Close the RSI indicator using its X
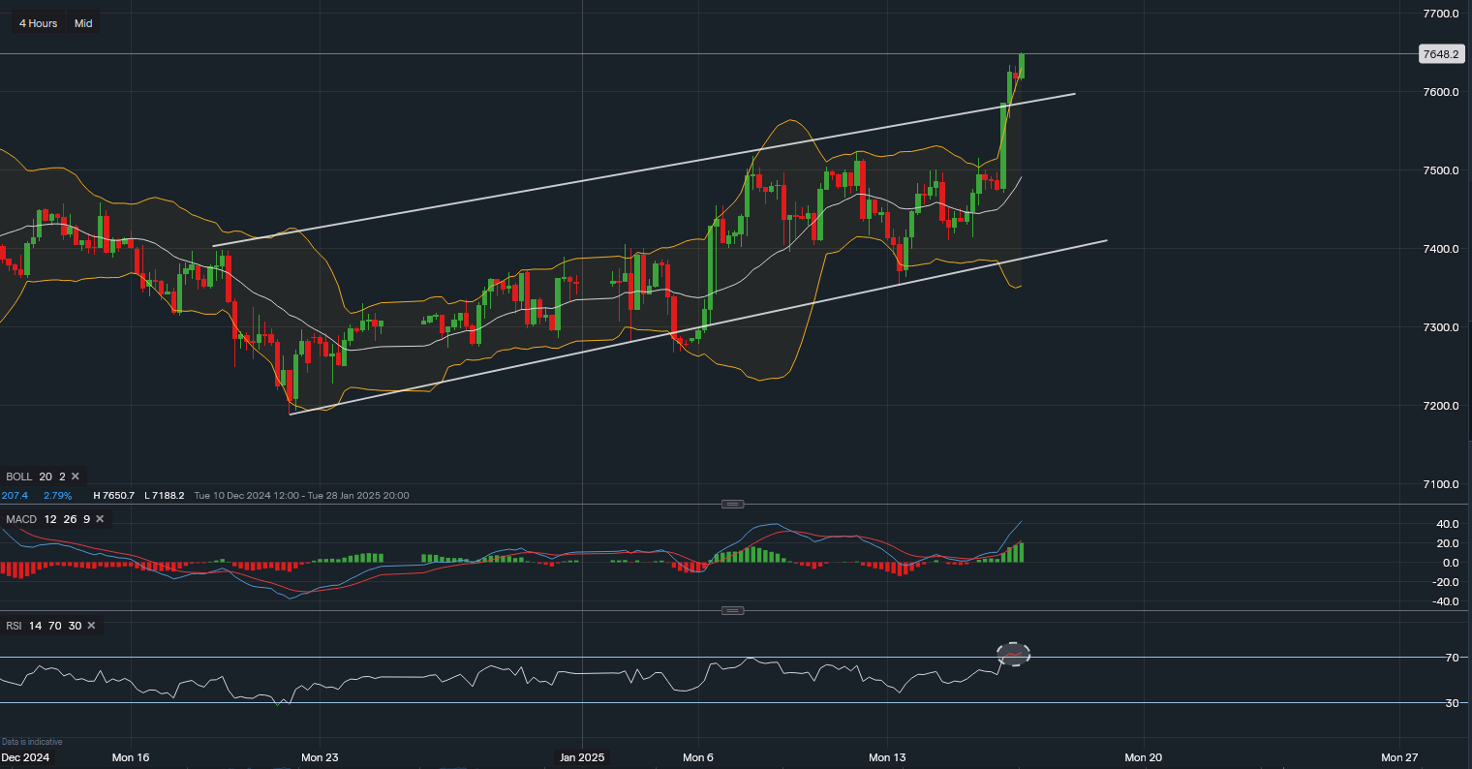This screenshot has height=769, width=1472. coord(91,626)
